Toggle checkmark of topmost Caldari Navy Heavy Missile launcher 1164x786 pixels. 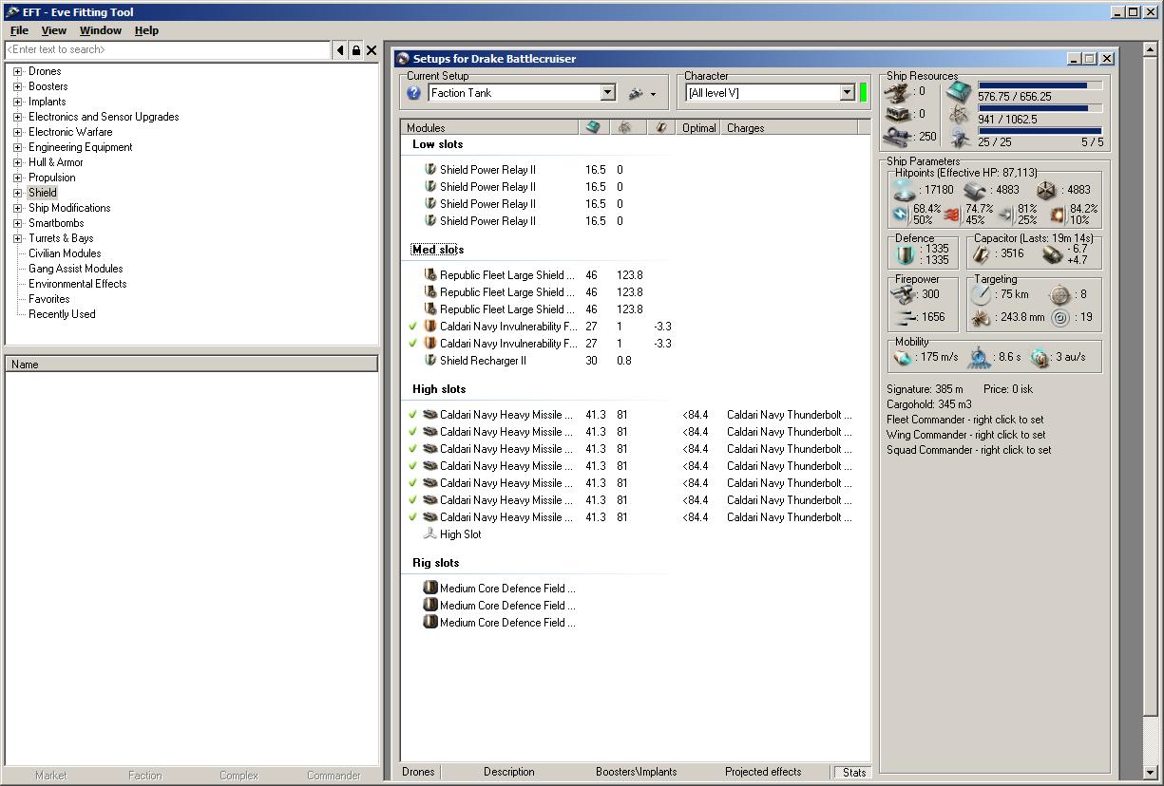pyautogui.click(x=412, y=415)
